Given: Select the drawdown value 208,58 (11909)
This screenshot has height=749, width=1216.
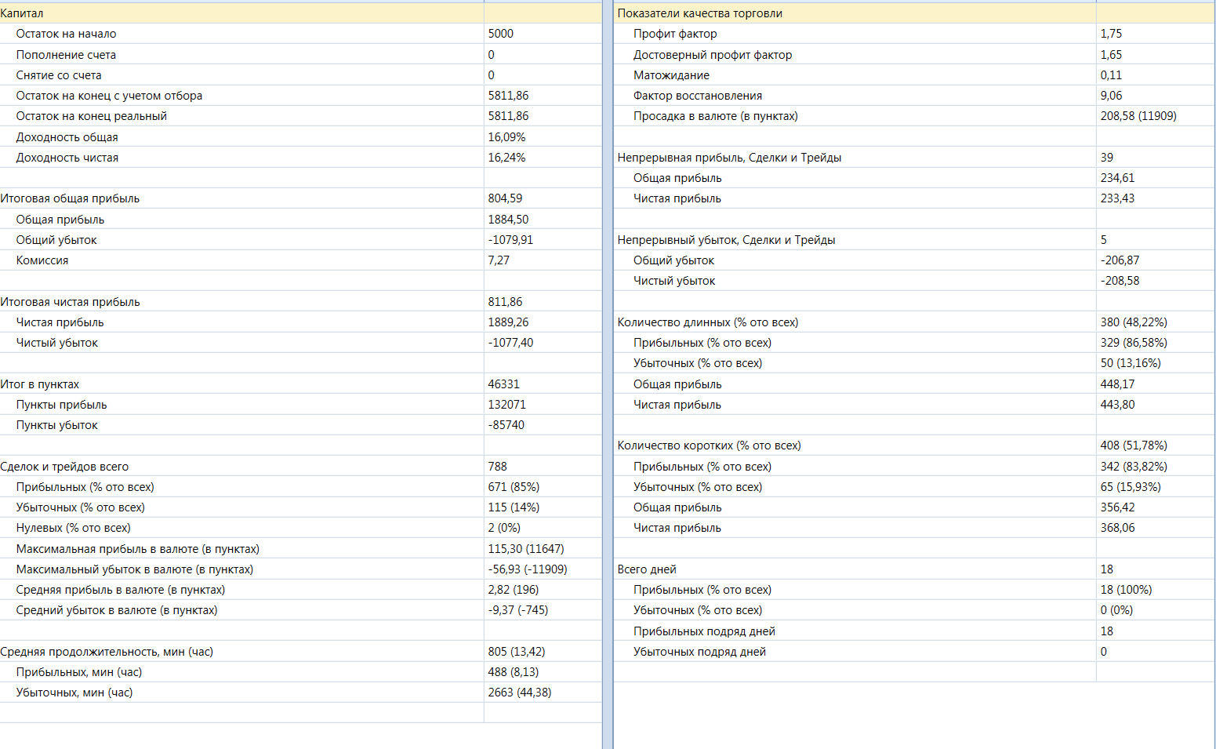Looking at the screenshot, I should [1138, 116].
